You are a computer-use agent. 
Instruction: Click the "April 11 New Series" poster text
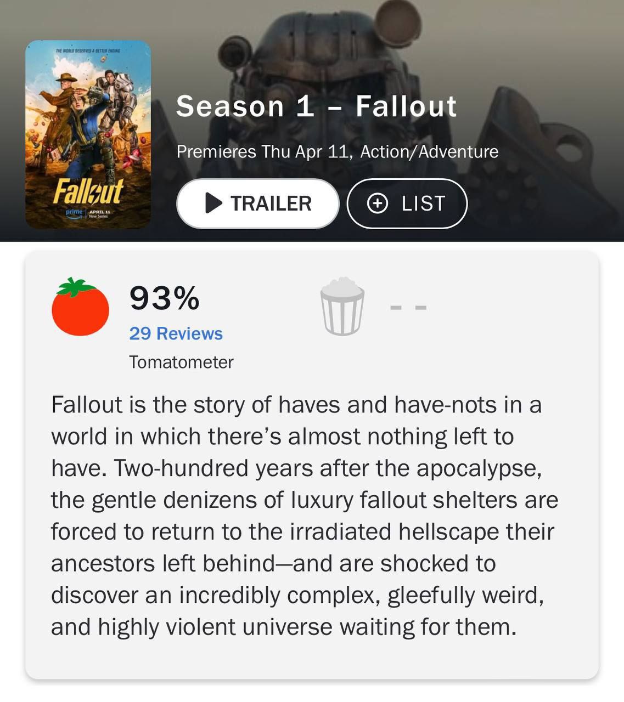[x=99, y=213]
